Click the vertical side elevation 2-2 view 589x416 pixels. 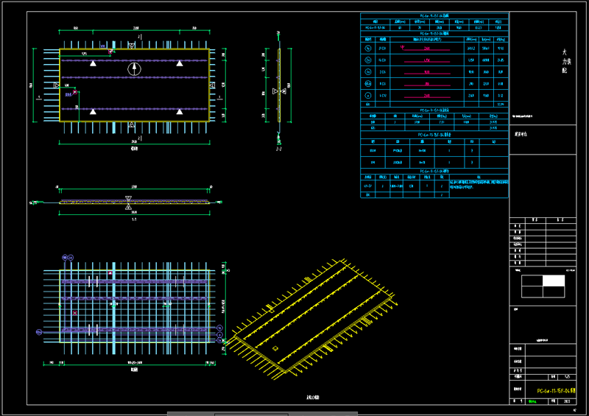[x=279, y=85]
